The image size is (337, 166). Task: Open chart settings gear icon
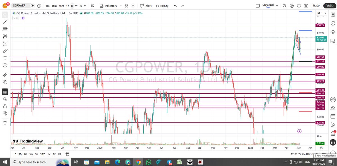[292, 6]
